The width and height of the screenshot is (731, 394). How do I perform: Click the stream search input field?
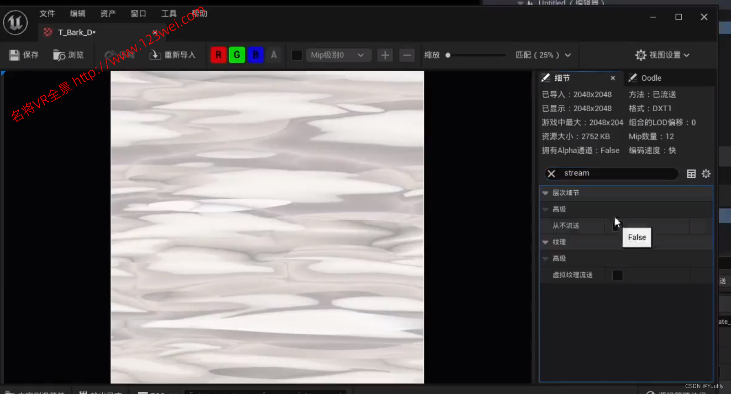[616, 173]
